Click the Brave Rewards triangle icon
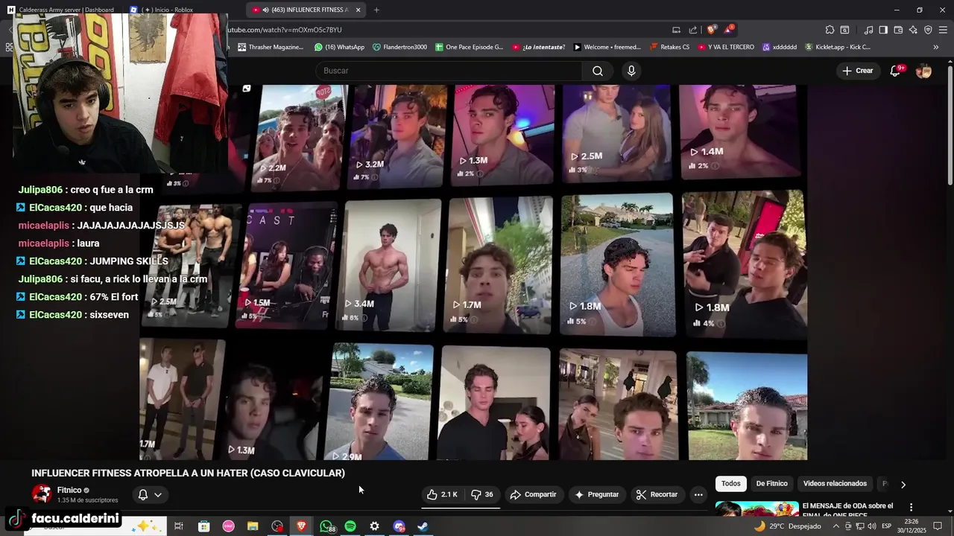The height and width of the screenshot is (536, 954). [x=729, y=30]
